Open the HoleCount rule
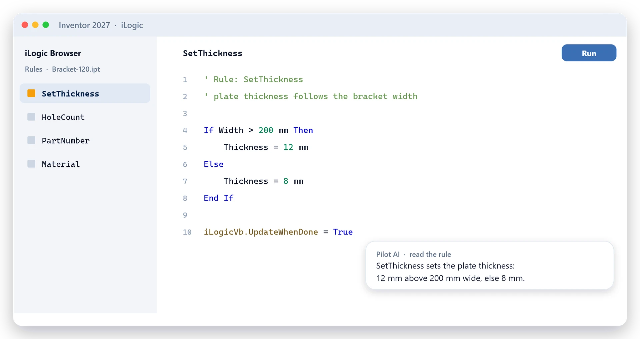The image size is (640, 339). [x=85, y=117]
